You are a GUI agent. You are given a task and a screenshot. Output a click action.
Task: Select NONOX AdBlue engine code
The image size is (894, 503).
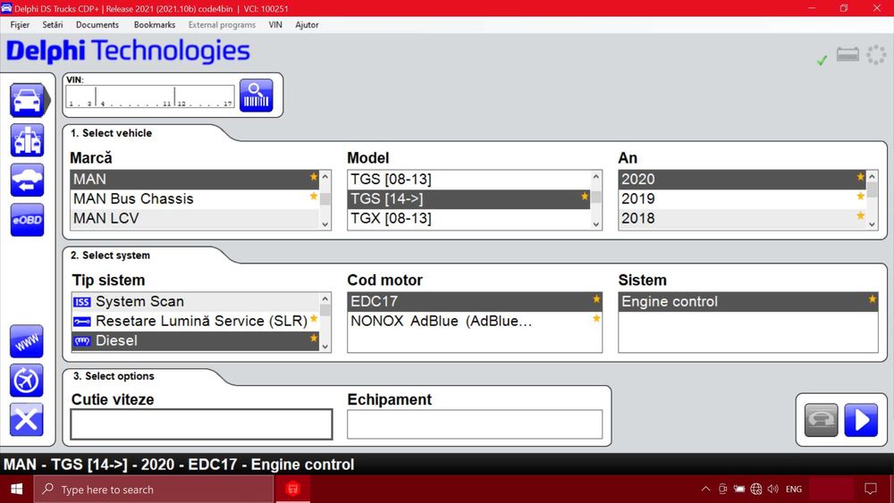(x=475, y=321)
